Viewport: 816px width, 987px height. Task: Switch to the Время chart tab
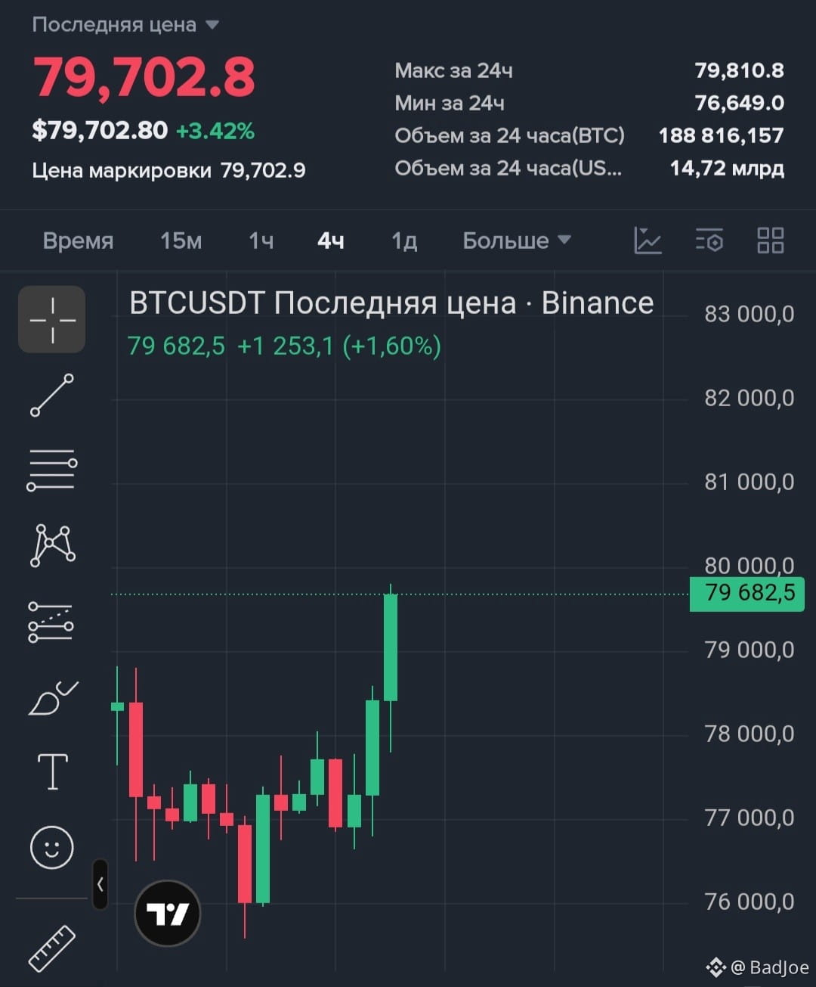[78, 241]
